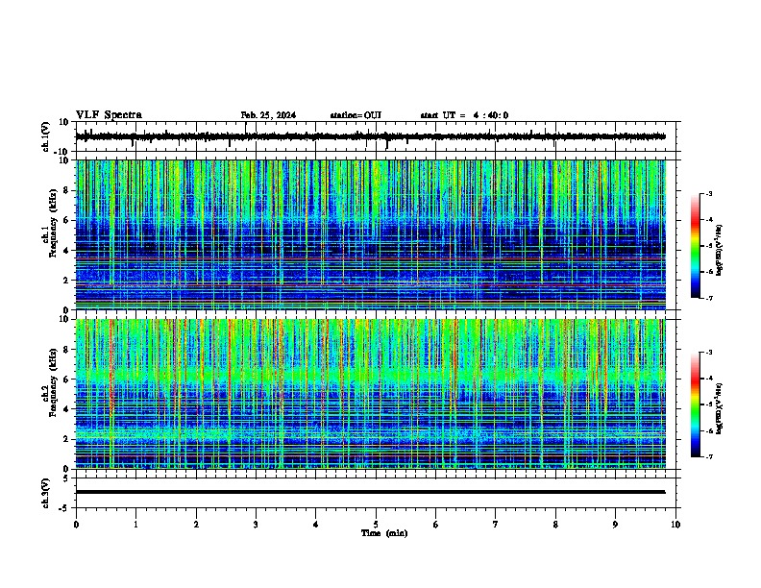Click the "station=OUJ" header label
Viewport: 761px width, 588px height.
(356, 115)
